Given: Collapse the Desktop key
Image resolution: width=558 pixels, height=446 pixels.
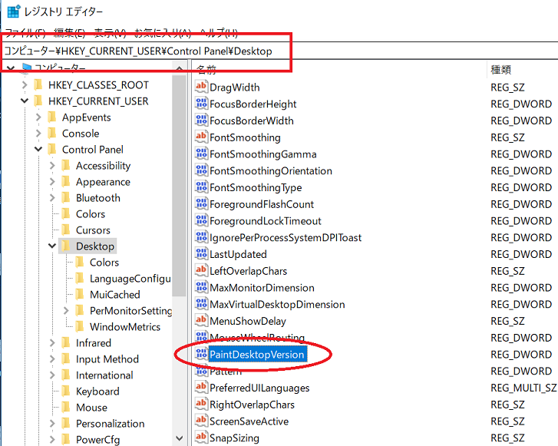Looking at the screenshot, I should (x=52, y=246).
